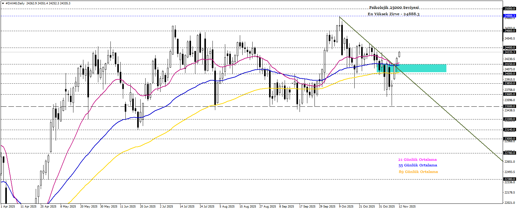Screen dimensions: 517x210
Task: Click the 22380.0 price level tag
Action: coord(510,179)
